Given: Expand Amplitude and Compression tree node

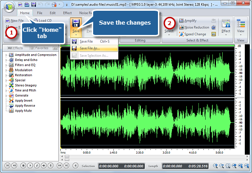Looking at the screenshot, I should coord(6,55).
